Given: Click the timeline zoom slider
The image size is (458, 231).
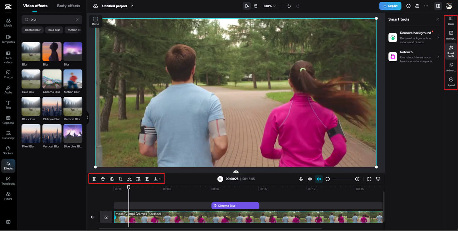Looking at the screenshot, I should [x=342, y=179].
